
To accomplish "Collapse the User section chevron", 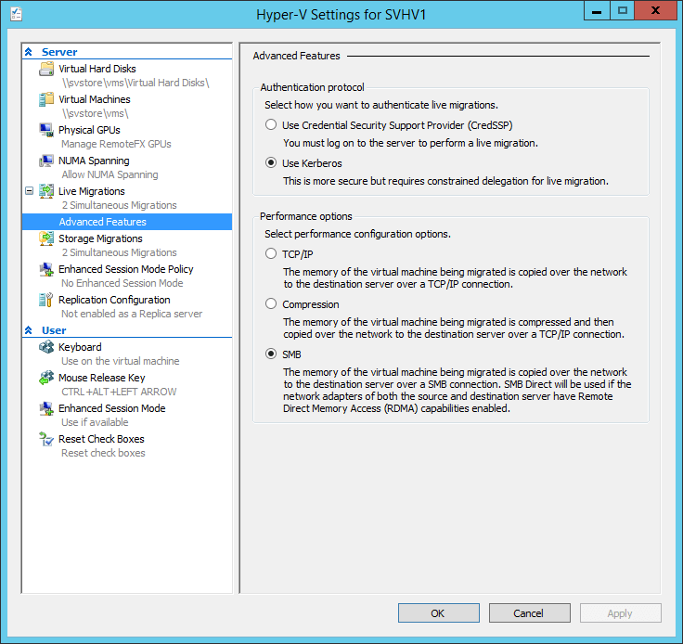I will (29, 330).
